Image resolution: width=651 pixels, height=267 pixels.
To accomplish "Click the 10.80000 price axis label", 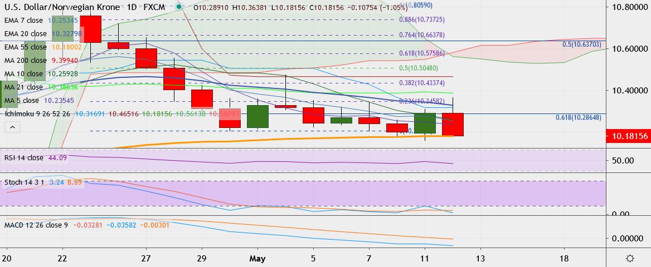I will 631,7.
